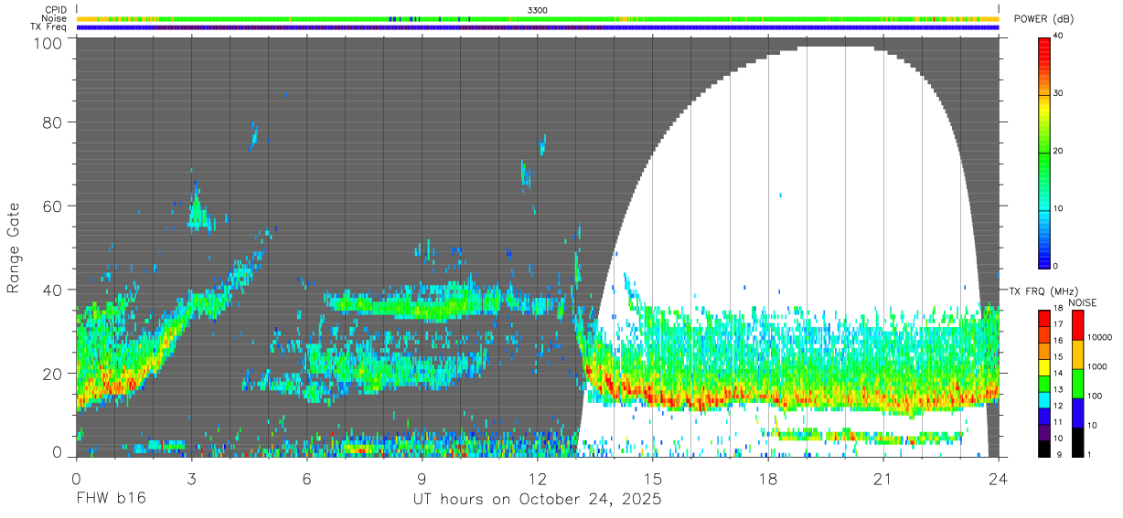Click the FHW b16 station label

click(x=111, y=500)
